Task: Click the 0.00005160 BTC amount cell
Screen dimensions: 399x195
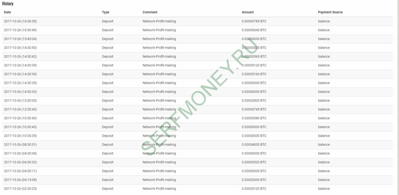Action: 254,74
